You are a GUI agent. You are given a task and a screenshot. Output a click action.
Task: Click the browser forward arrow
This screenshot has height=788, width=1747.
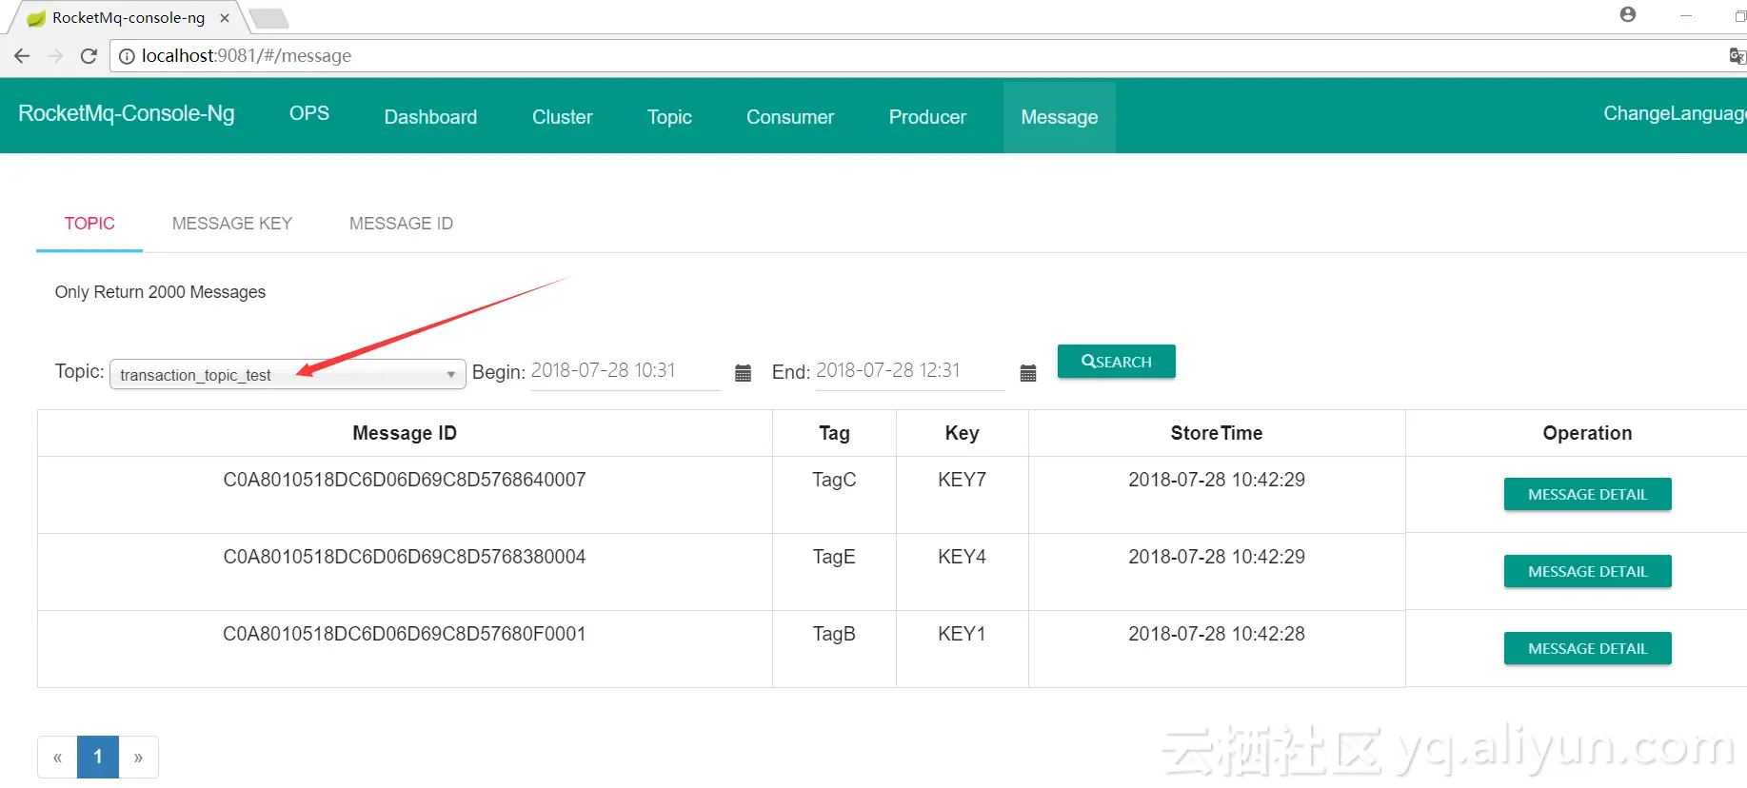coord(55,56)
